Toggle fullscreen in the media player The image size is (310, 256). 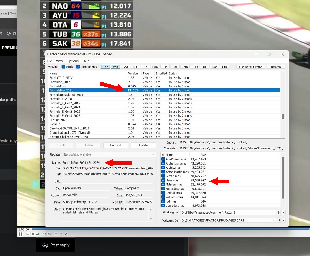44,234
